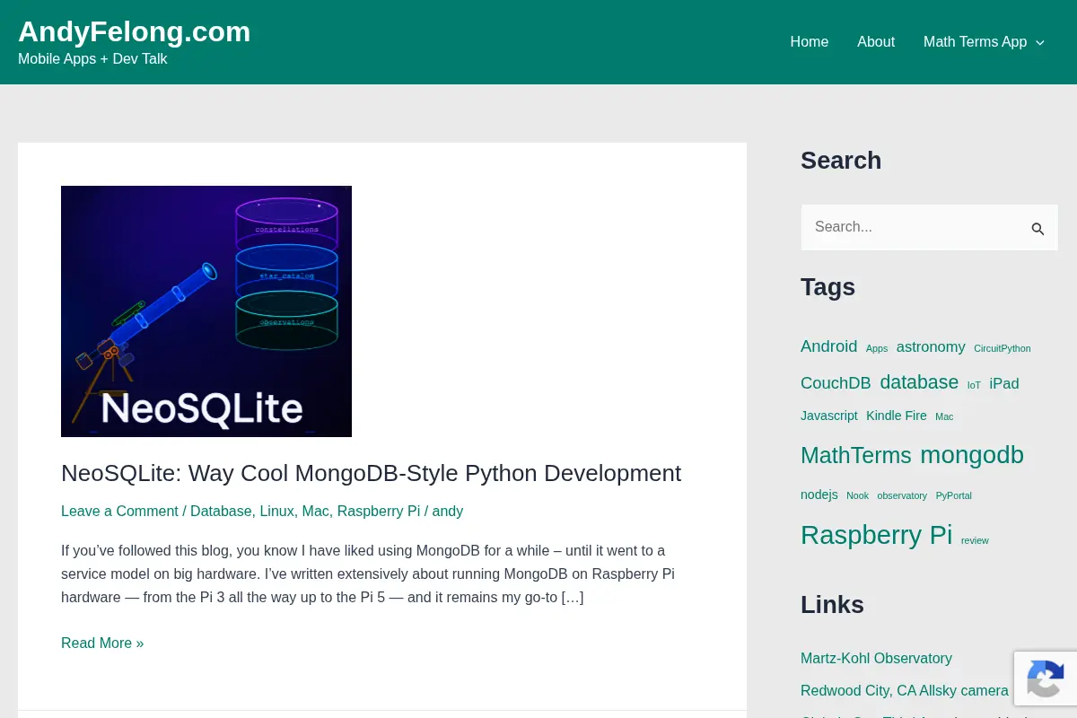Screen dimensions: 1077x718
Task: Select the iPad tag
Action: [x=1003, y=383]
